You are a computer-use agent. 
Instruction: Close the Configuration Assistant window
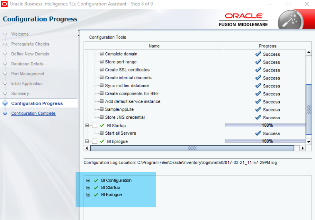pyautogui.click(x=307, y=4)
